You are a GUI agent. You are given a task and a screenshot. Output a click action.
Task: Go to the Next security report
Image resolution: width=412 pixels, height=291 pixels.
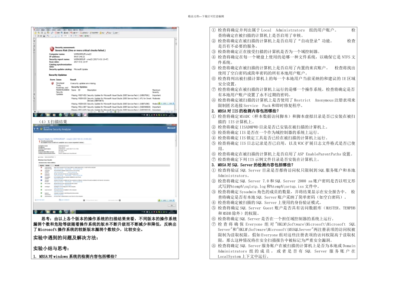(x=114, y=200)
